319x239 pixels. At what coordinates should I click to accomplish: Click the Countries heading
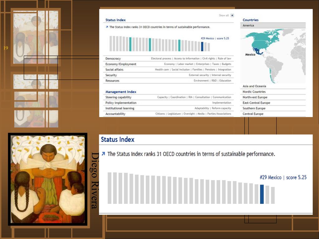pyautogui.click(x=250, y=20)
